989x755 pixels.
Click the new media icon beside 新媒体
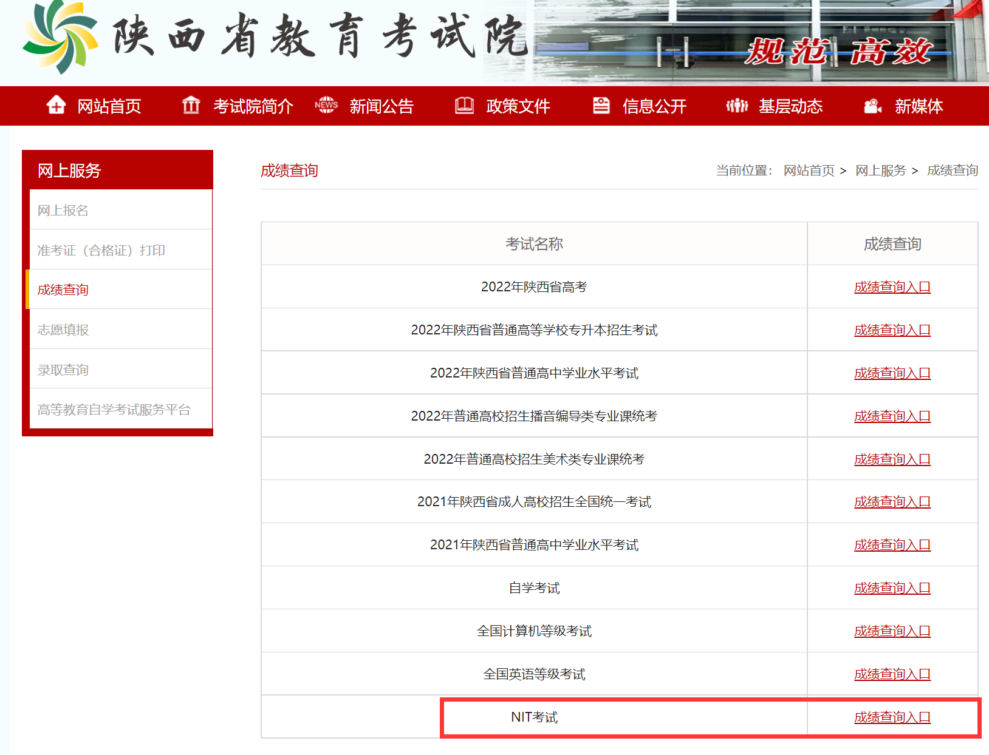pyautogui.click(x=873, y=106)
